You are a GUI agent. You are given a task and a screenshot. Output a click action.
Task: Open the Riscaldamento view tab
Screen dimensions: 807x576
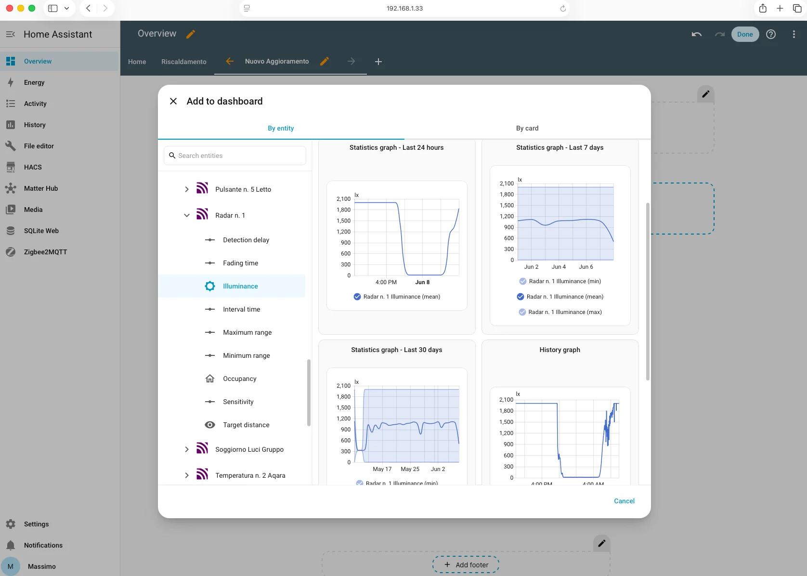(x=184, y=62)
